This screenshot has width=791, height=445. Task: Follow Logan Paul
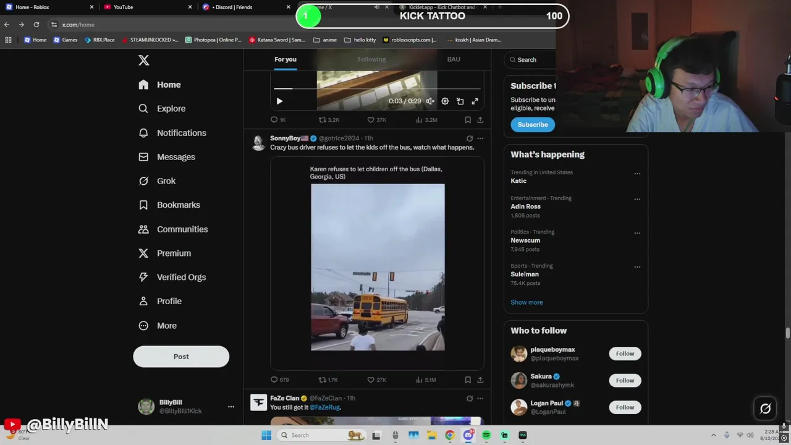[625, 407]
